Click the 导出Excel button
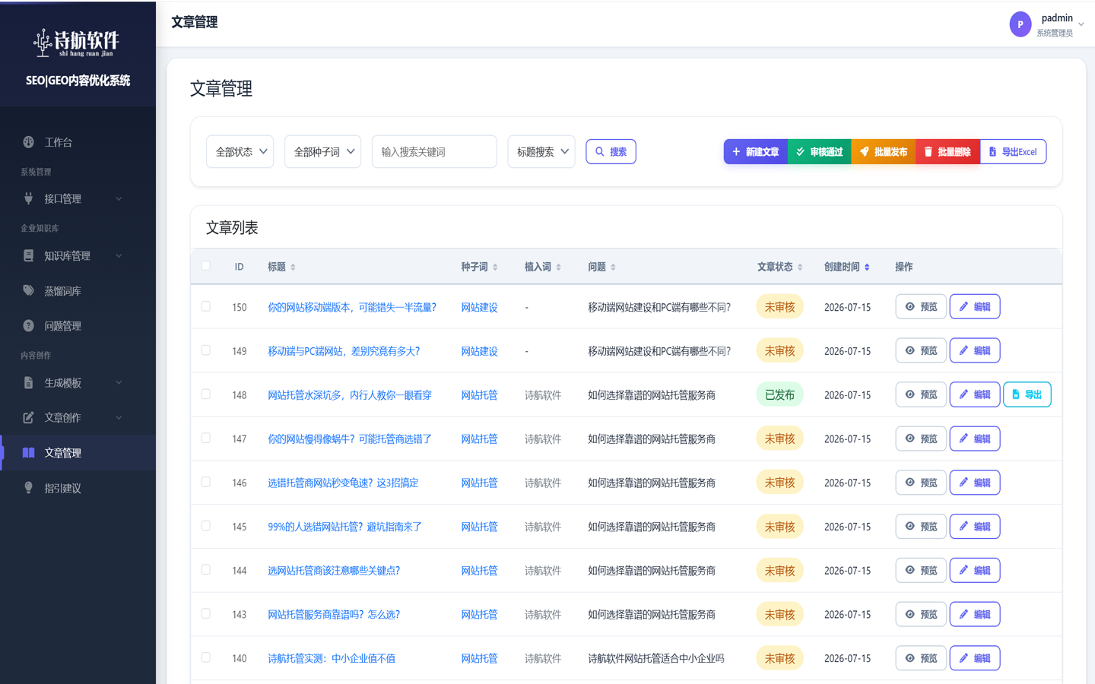Image resolution: width=1095 pixels, height=684 pixels. (x=1013, y=152)
